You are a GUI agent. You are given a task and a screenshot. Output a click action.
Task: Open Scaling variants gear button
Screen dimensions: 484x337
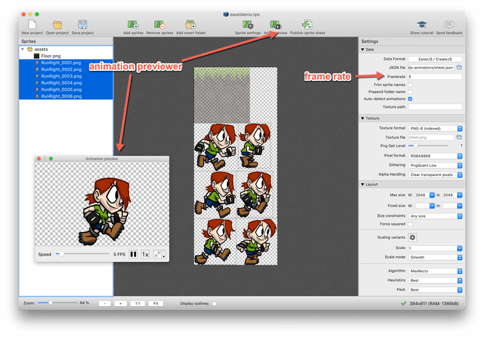412,238
